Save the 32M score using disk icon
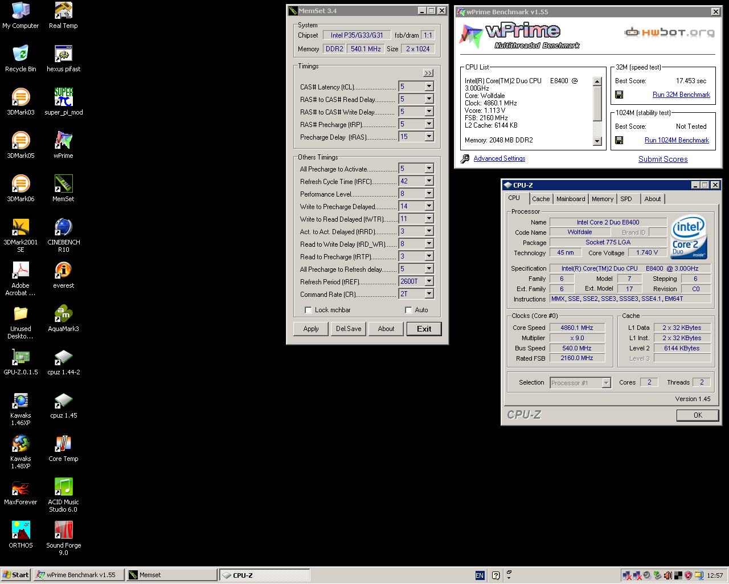This screenshot has width=729, height=584. pos(619,95)
